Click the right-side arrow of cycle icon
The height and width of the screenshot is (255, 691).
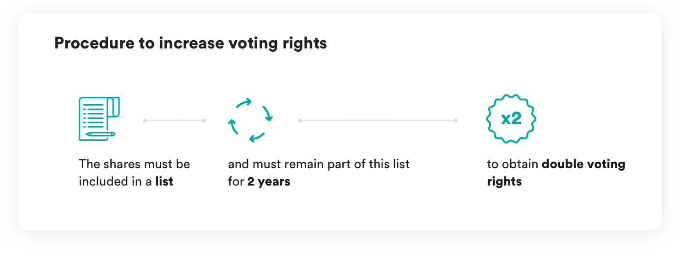point(267,113)
